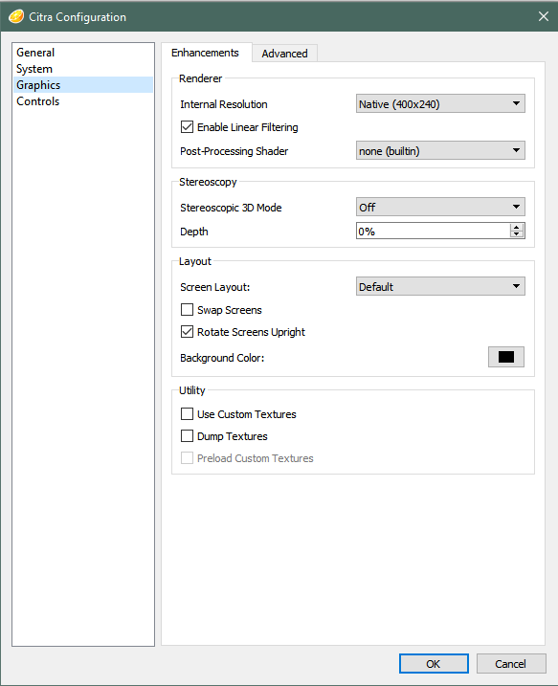558x686 pixels.
Task: Click the Cancel button
Action: 511,664
